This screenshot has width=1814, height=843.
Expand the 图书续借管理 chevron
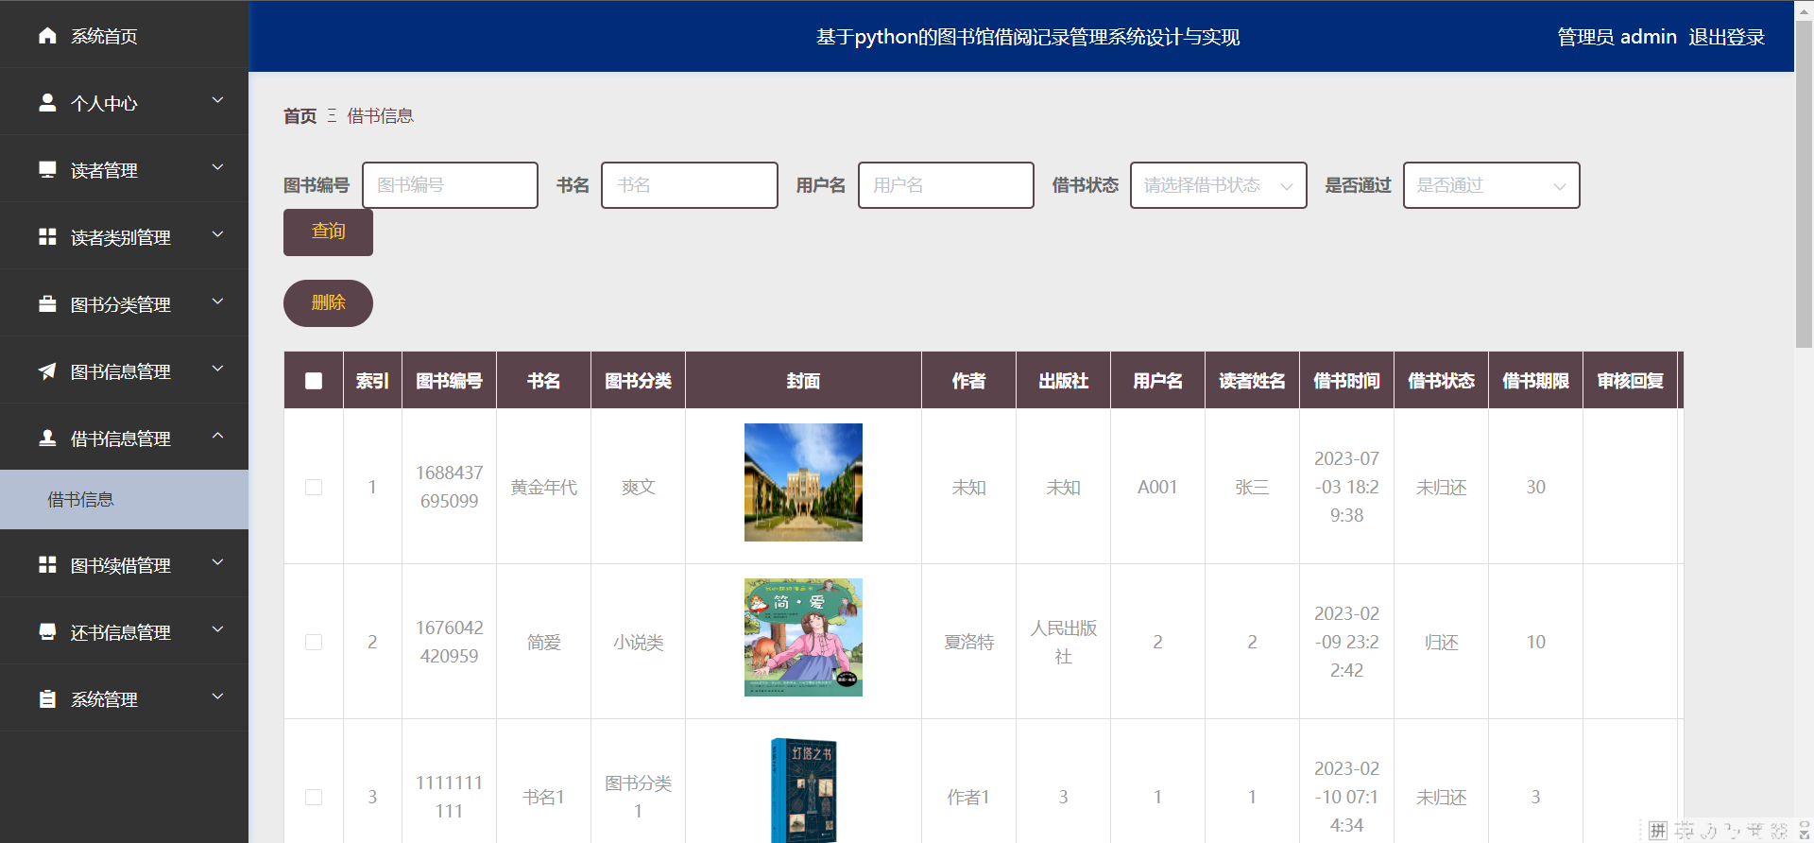coord(217,562)
